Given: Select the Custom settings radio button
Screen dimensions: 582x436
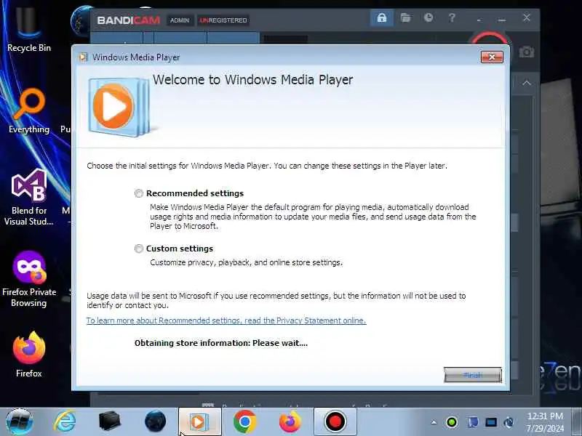Looking at the screenshot, I should pyautogui.click(x=138, y=249).
